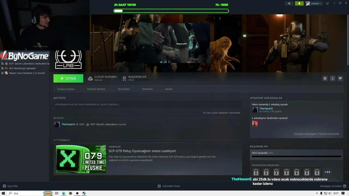Open League of Legends from taskbar
349x196 pixels.
71,193
